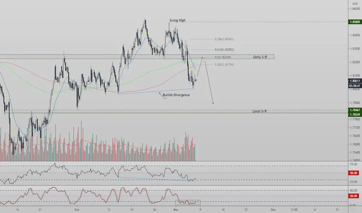The height and width of the screenshot is (213, 362).
Task: Click the 1.82000 price axis value
Action: [355, 62]
